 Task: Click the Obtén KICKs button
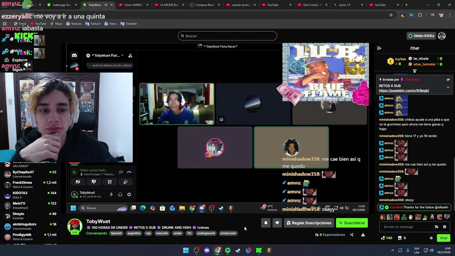421,36
